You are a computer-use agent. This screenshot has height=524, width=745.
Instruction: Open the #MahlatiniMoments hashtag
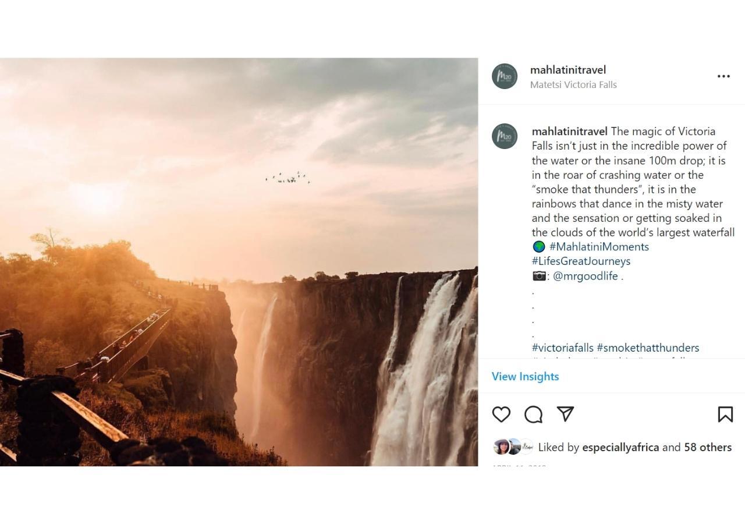[x=599, y=247]
